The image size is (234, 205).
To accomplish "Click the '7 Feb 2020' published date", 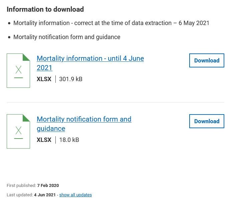I will pyautogui.click(x=48, y=186).
